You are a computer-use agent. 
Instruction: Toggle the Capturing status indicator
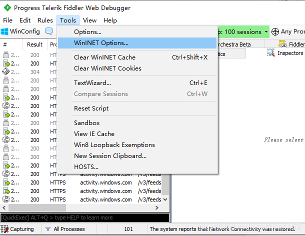point(17,229)
